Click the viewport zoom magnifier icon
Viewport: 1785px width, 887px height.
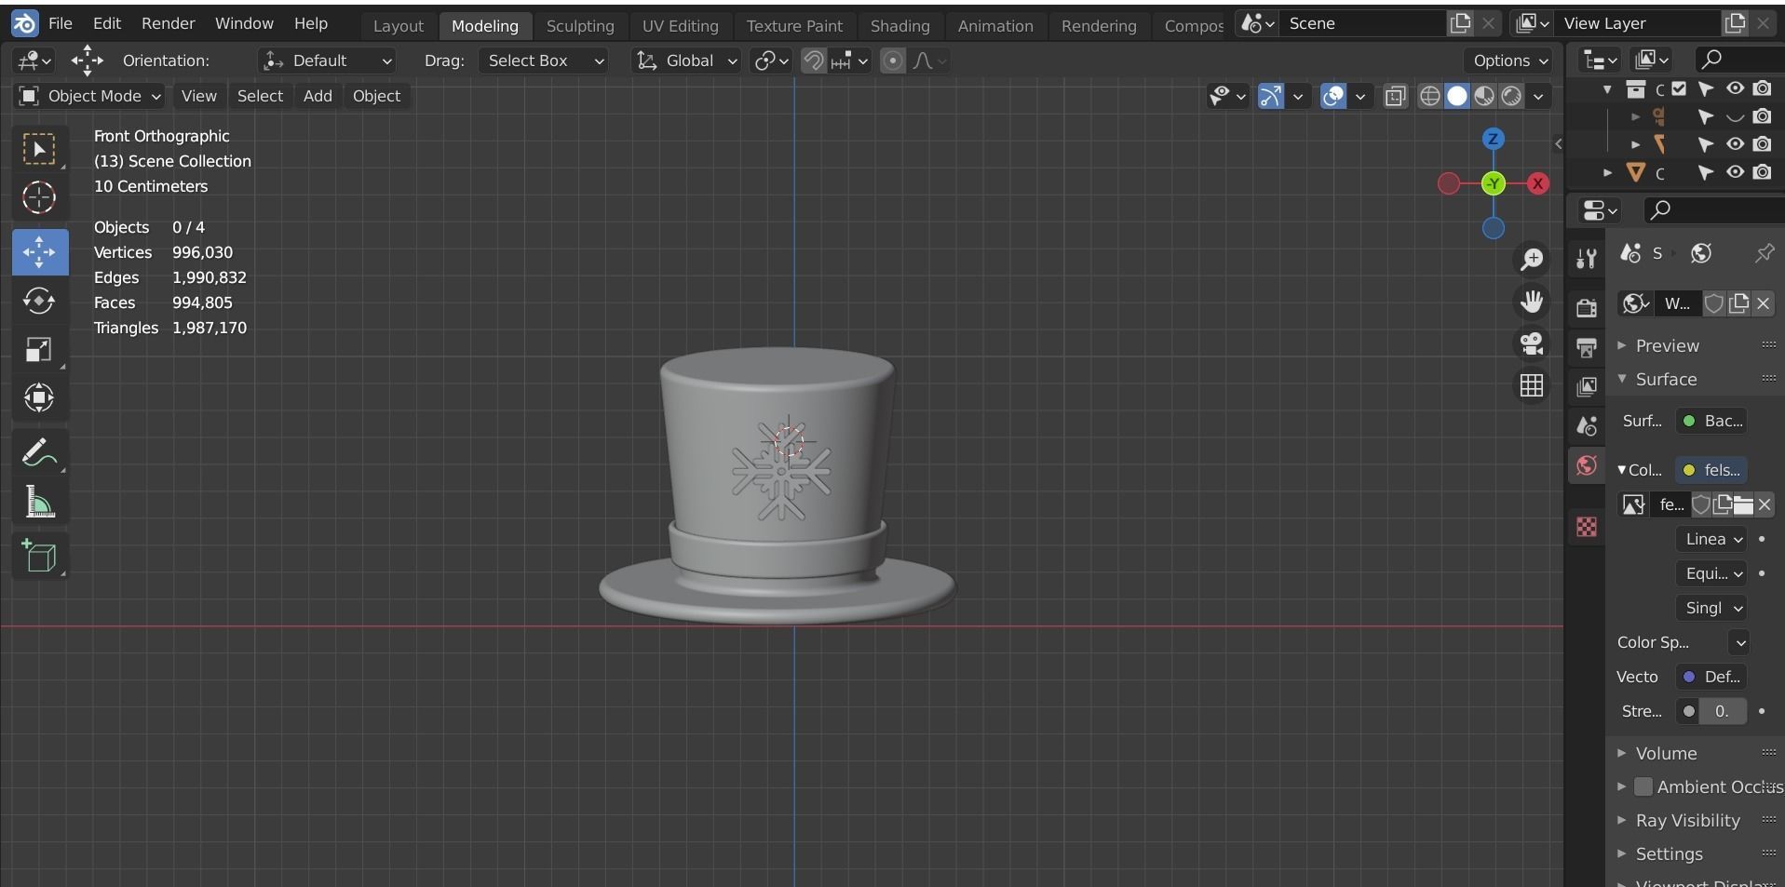1532,259
